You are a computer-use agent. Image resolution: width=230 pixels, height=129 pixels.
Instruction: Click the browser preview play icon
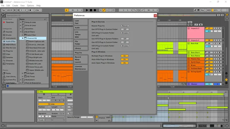(3, 15)
